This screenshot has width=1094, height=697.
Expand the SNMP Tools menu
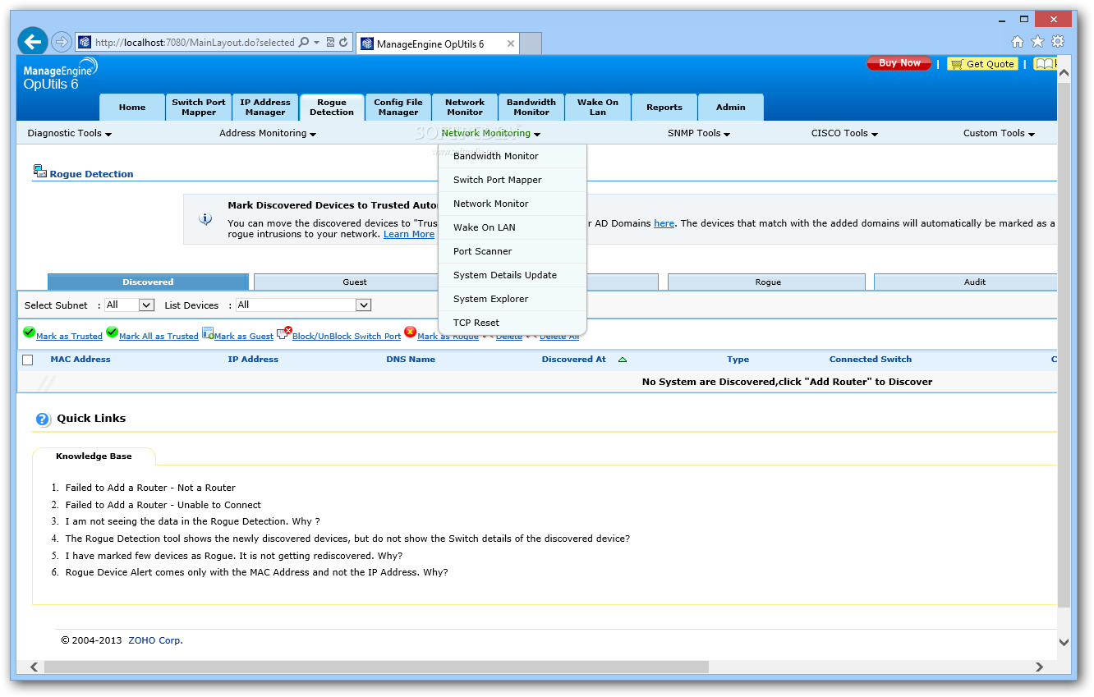[699, 133]
